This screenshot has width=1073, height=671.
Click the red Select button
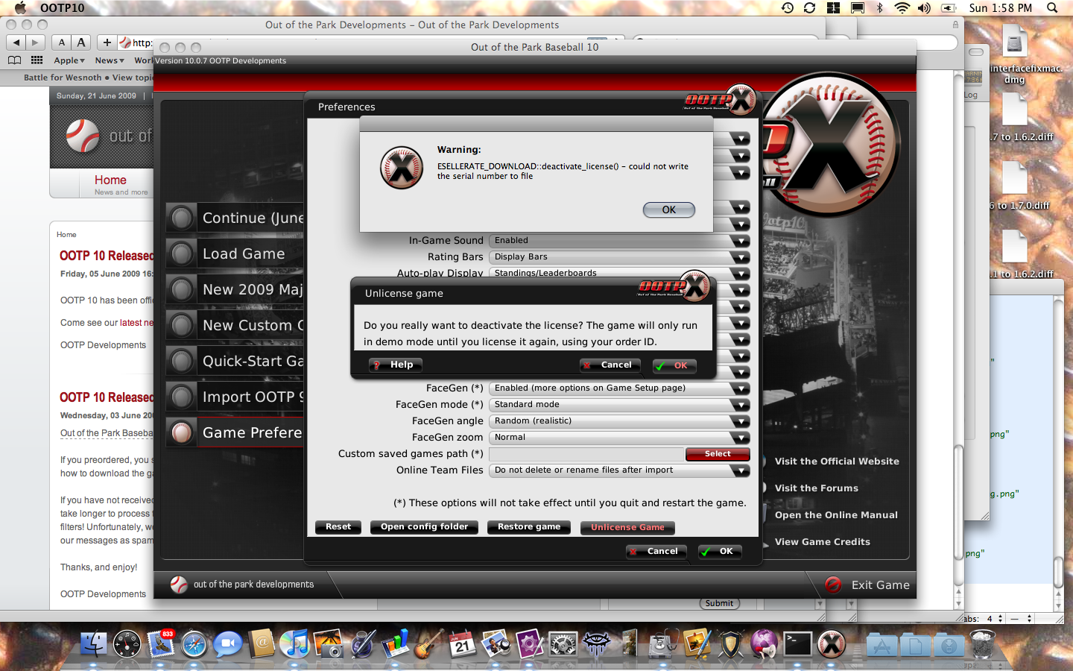pos(718,454)
